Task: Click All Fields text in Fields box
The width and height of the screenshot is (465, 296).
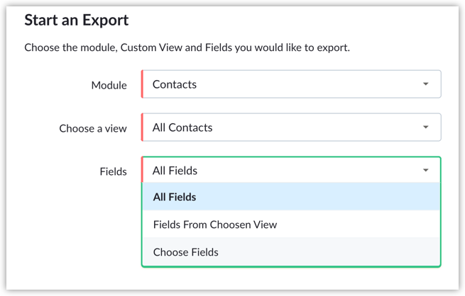Action: [175, 171]
